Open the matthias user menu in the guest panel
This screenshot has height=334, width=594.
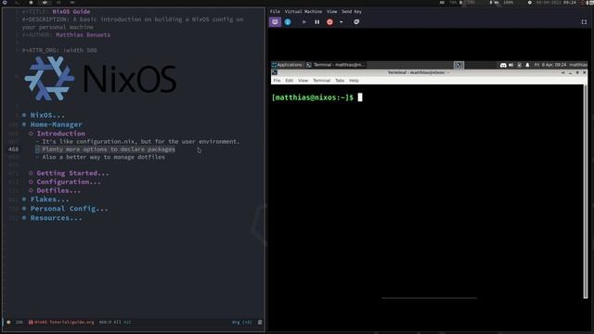(578, 65)
